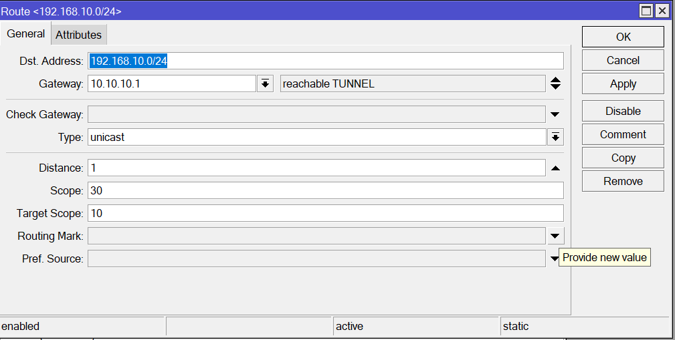Switch to the Attributes tab
The width and height of the screenshot is (675, 340).
[x=78, y=35]
